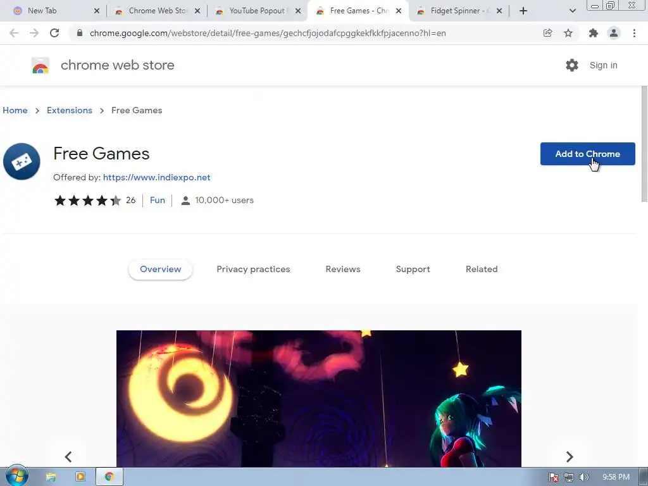
Task: Open the tab search dropdown arrow
Action: (x=572, y=11)
